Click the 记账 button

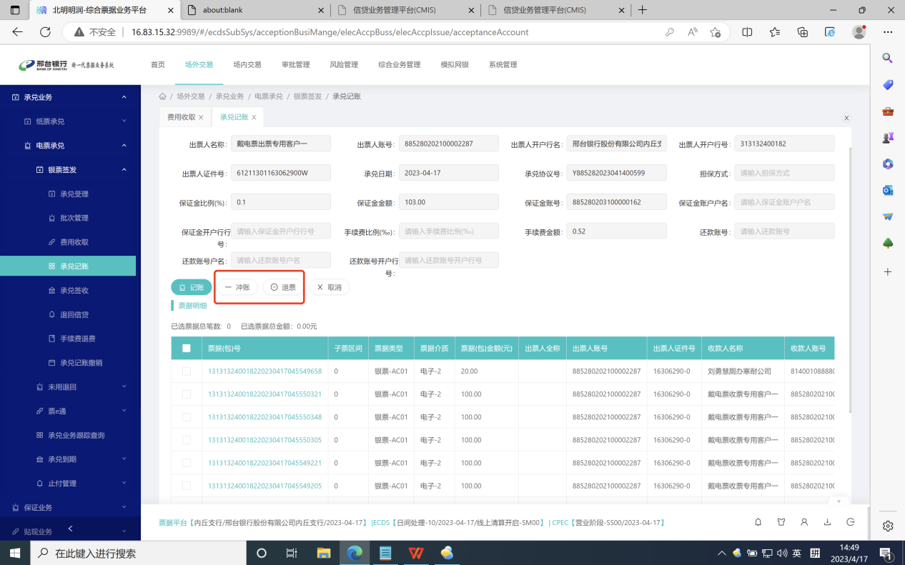coord(191,287)
